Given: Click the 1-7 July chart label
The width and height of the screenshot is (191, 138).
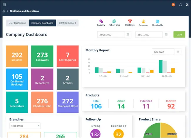Looking at the screenshot, I should (103, 76).
